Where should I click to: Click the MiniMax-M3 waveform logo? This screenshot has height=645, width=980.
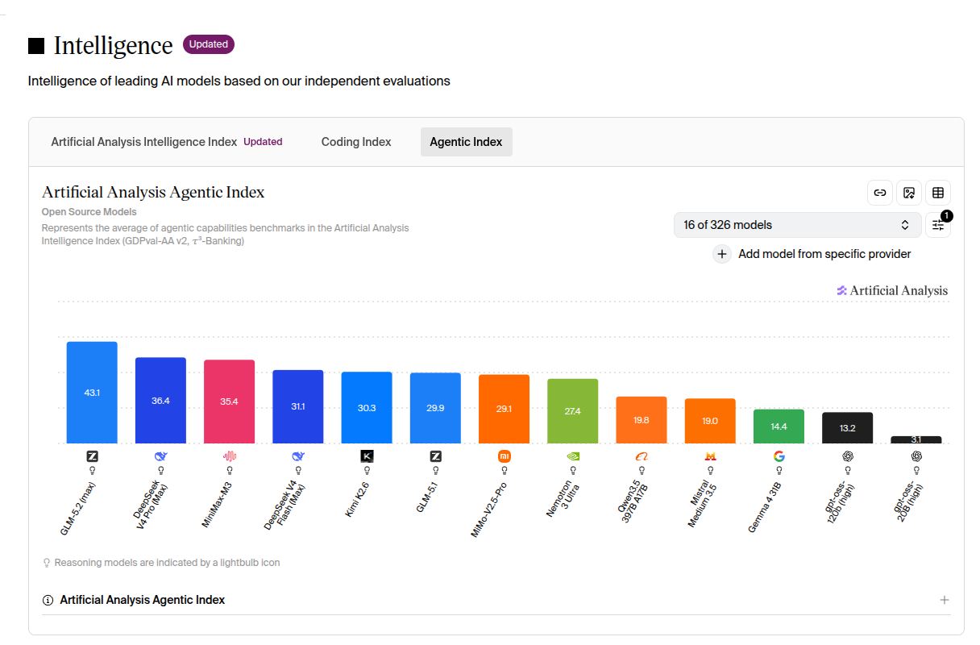click(x=230, y=456)
